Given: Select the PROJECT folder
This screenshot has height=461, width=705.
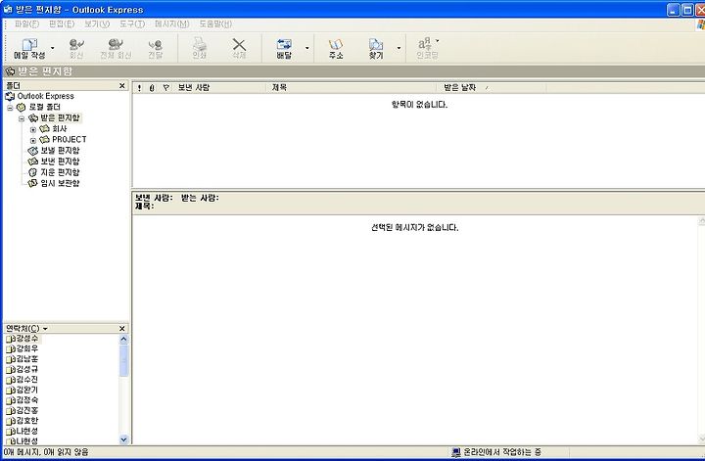Looking at the screenshot, I should pyautogui.click(x=70, y=139).
